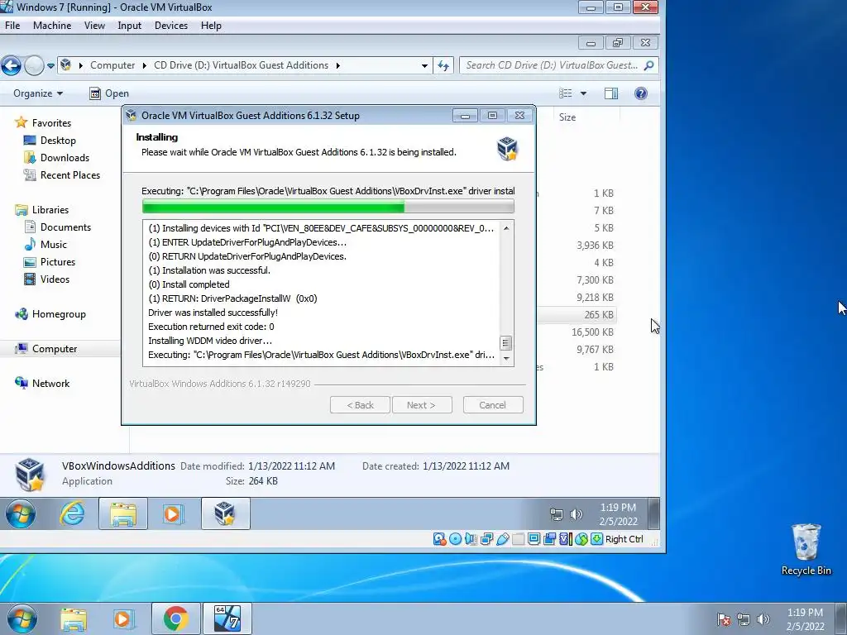Click the Explorer Back navigation arrow
Image resolution: width=847 pixels, height=635 pixels.
tap(11, 65)
